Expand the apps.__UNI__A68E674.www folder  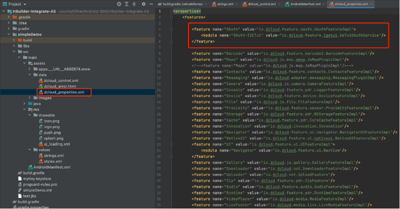(30, 69)
